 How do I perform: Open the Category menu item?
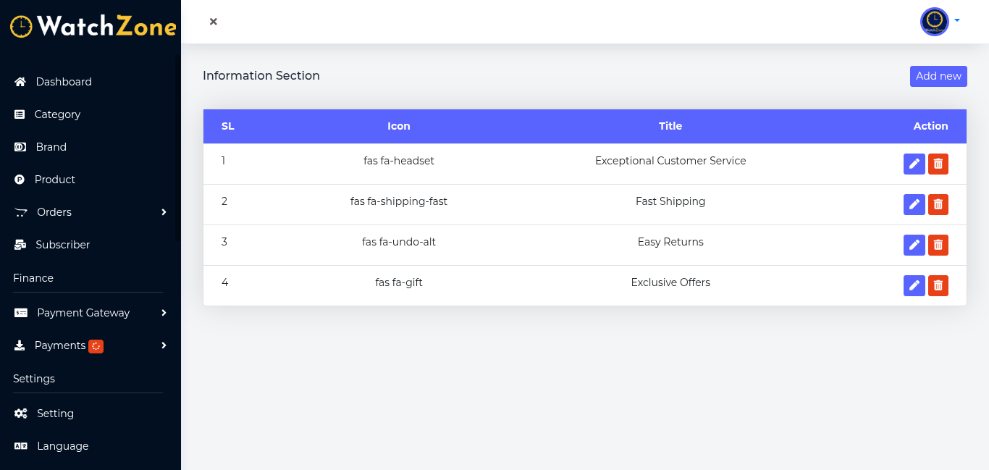point(57,114)
